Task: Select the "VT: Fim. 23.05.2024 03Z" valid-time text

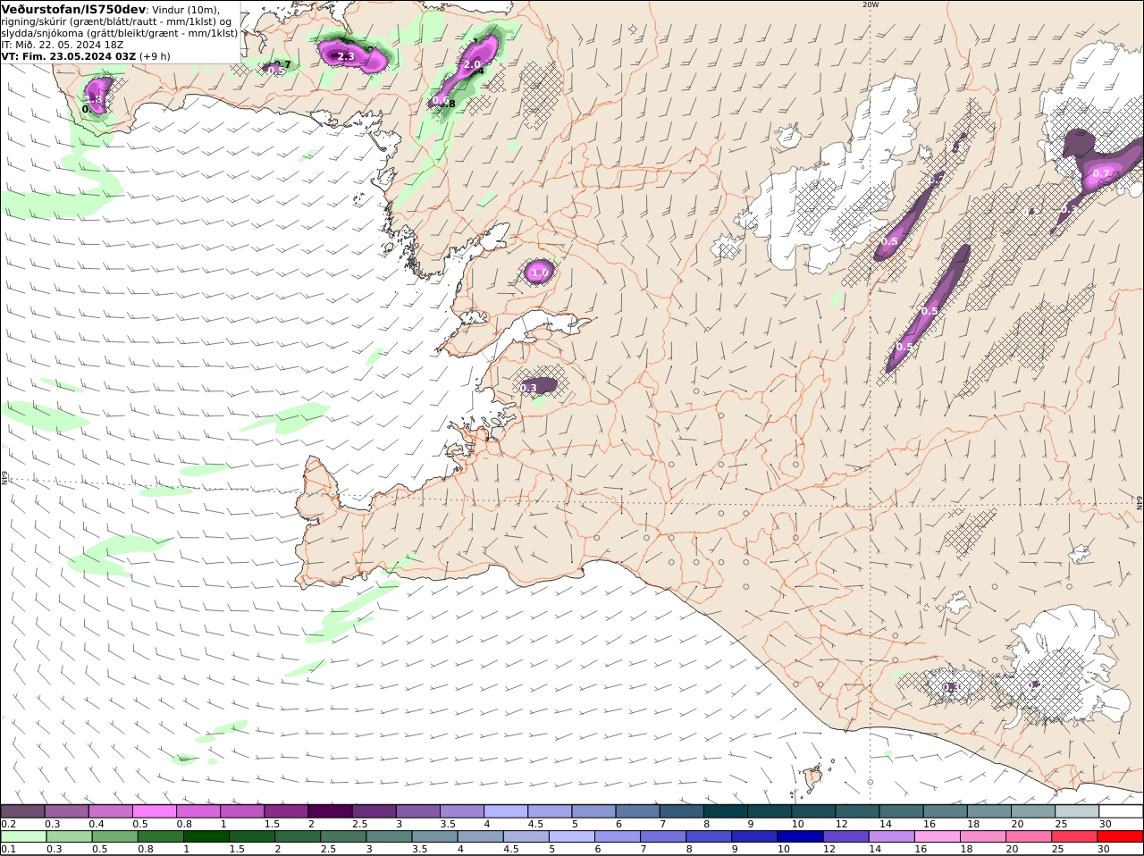Action: click(69, 55)
